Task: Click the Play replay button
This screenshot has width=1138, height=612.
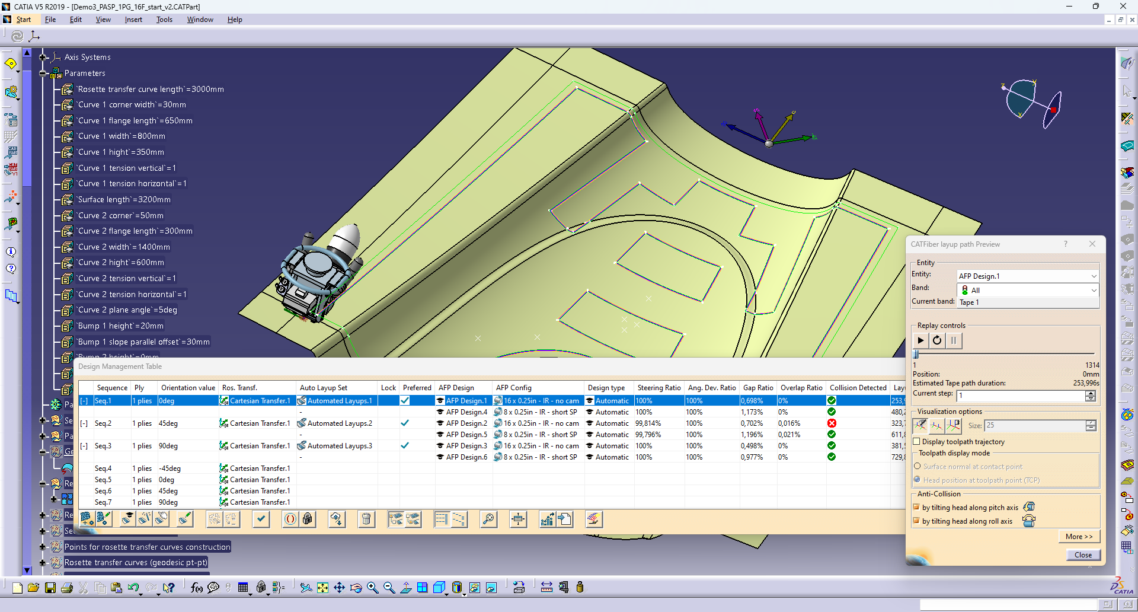Action: (920, 340)
